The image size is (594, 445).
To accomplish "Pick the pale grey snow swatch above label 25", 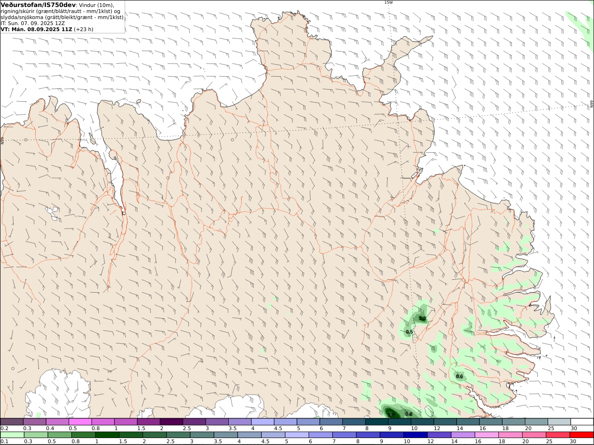I will point(559,421).
